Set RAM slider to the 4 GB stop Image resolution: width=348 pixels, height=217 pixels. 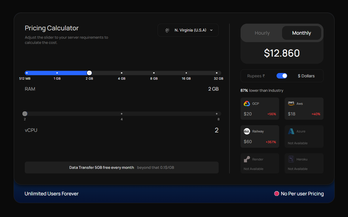tap(122, 73)
